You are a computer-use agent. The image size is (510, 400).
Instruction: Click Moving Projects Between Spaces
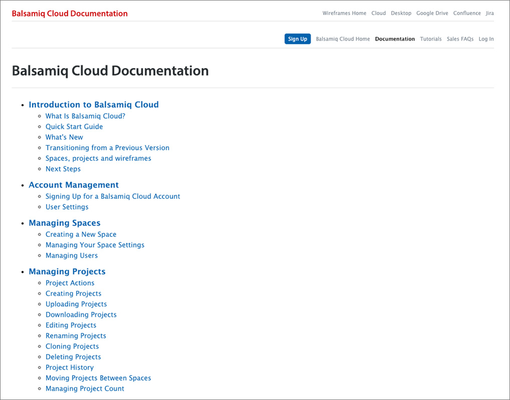point(98,378)
